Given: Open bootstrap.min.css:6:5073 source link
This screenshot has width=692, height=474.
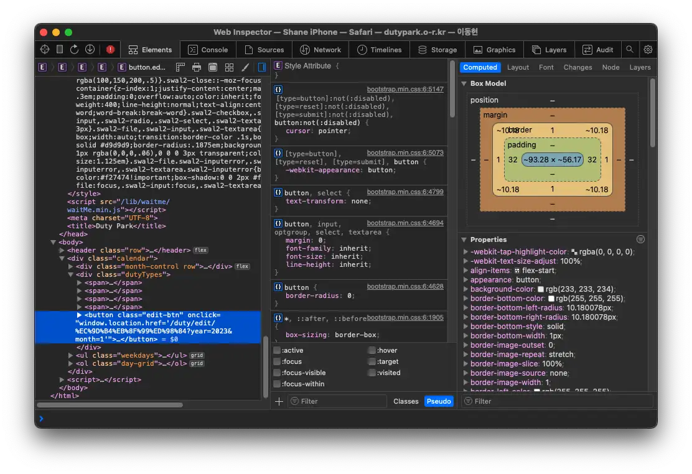Looking at the screenshot, I should (405, 152).
